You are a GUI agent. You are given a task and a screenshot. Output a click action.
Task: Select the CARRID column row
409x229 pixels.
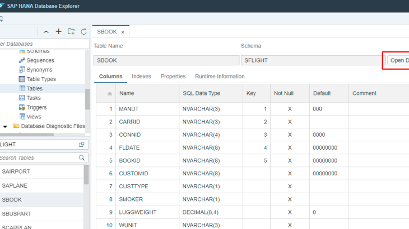point(253,122)
